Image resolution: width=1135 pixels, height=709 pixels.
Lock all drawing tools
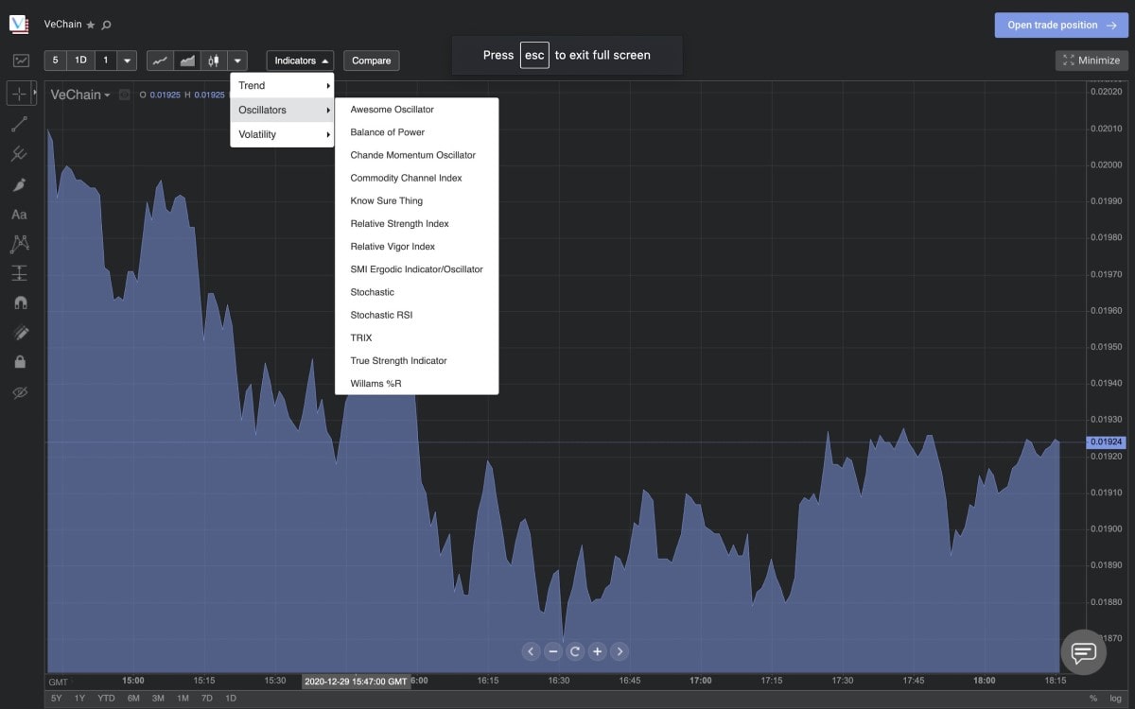coord(19,361)
